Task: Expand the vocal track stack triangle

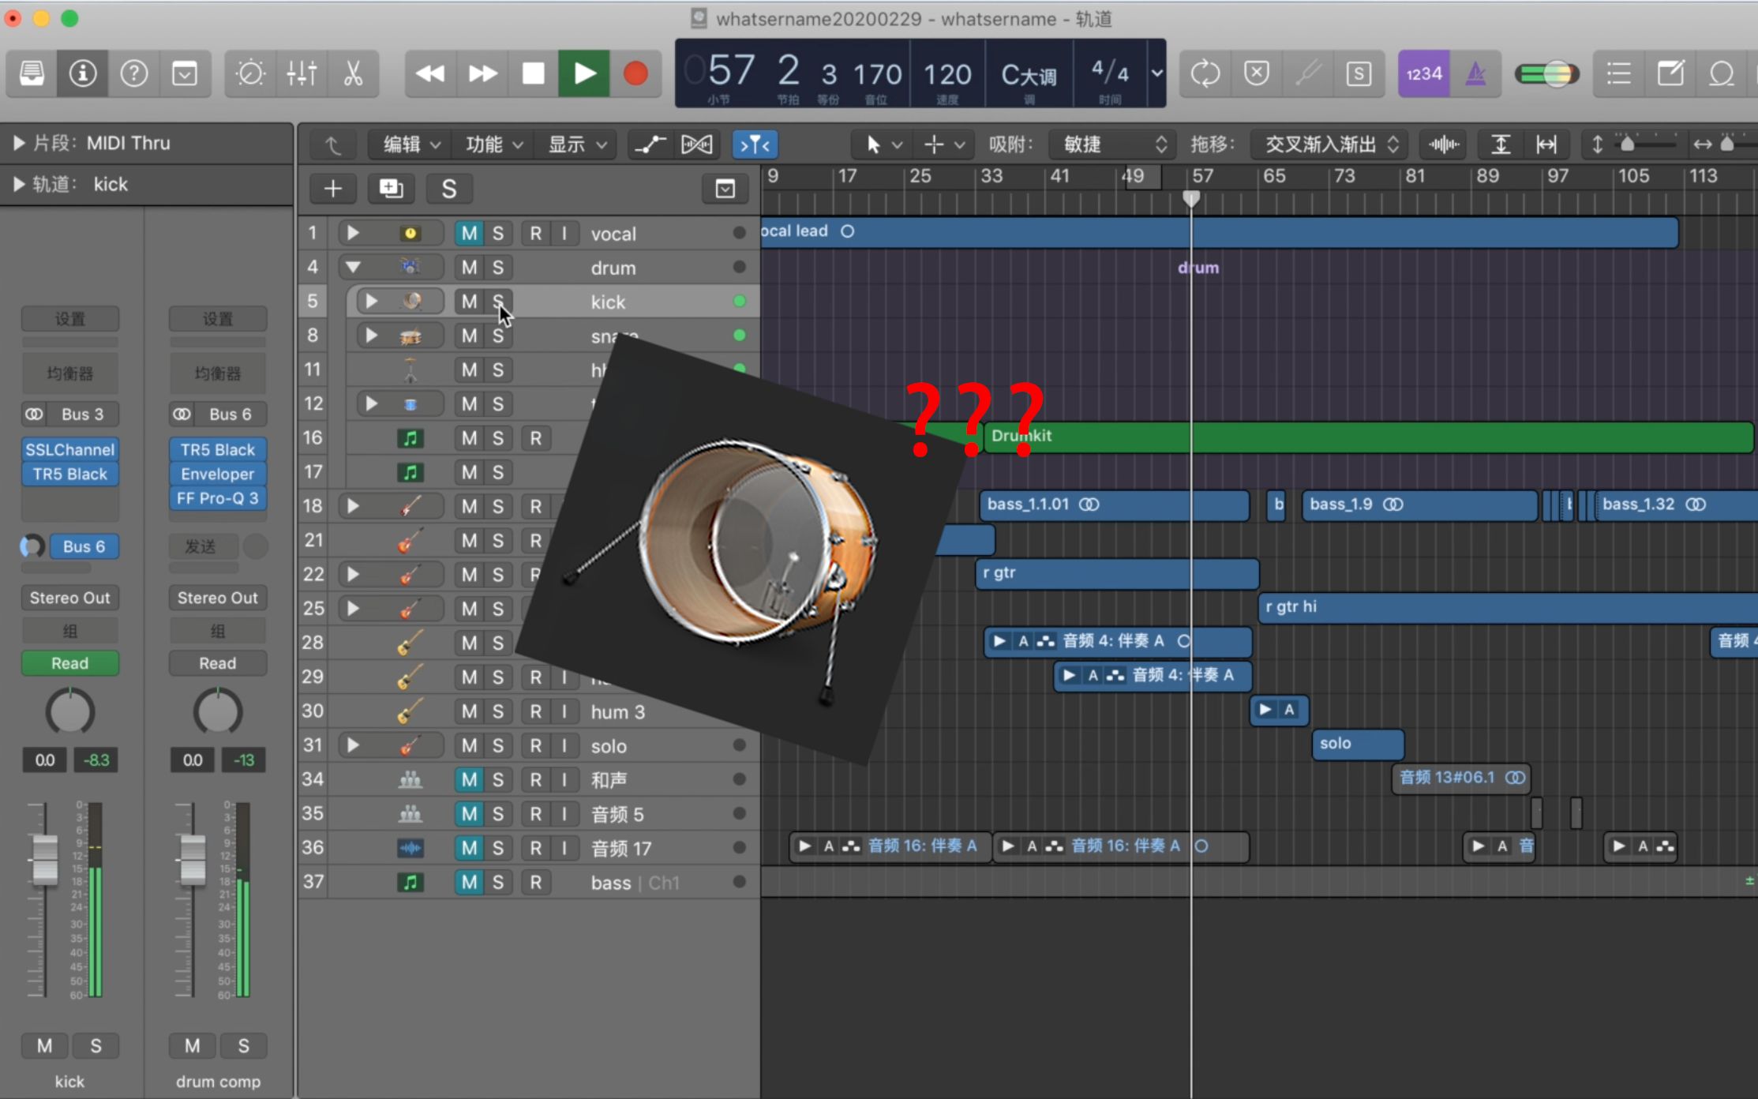Action: pos(353,233)
